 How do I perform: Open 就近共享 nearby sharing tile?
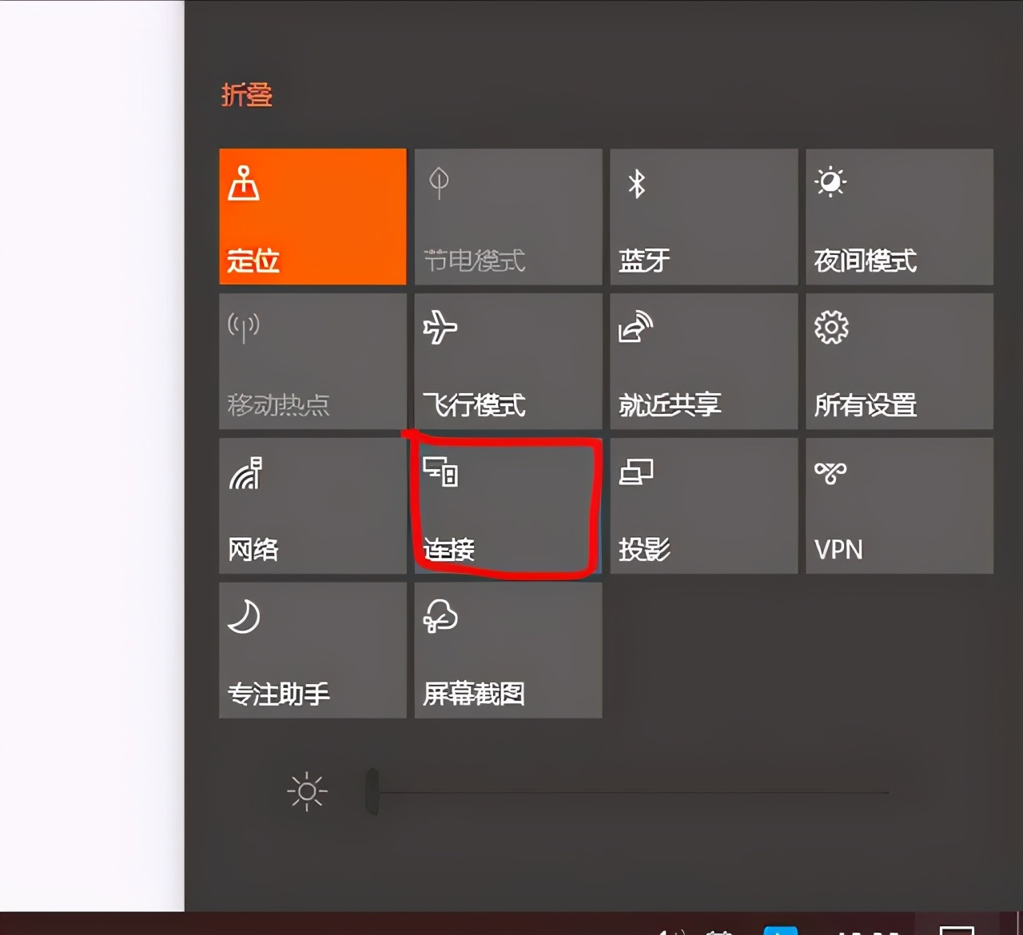pos(703,361)
